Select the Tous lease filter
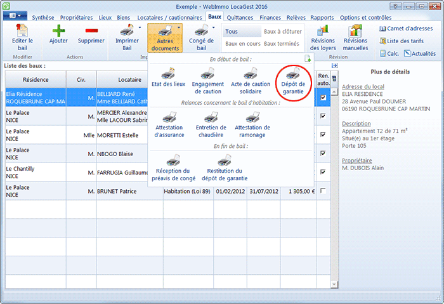Image resolution: width=444 pixels, height=304 pixels. (242, 32)
